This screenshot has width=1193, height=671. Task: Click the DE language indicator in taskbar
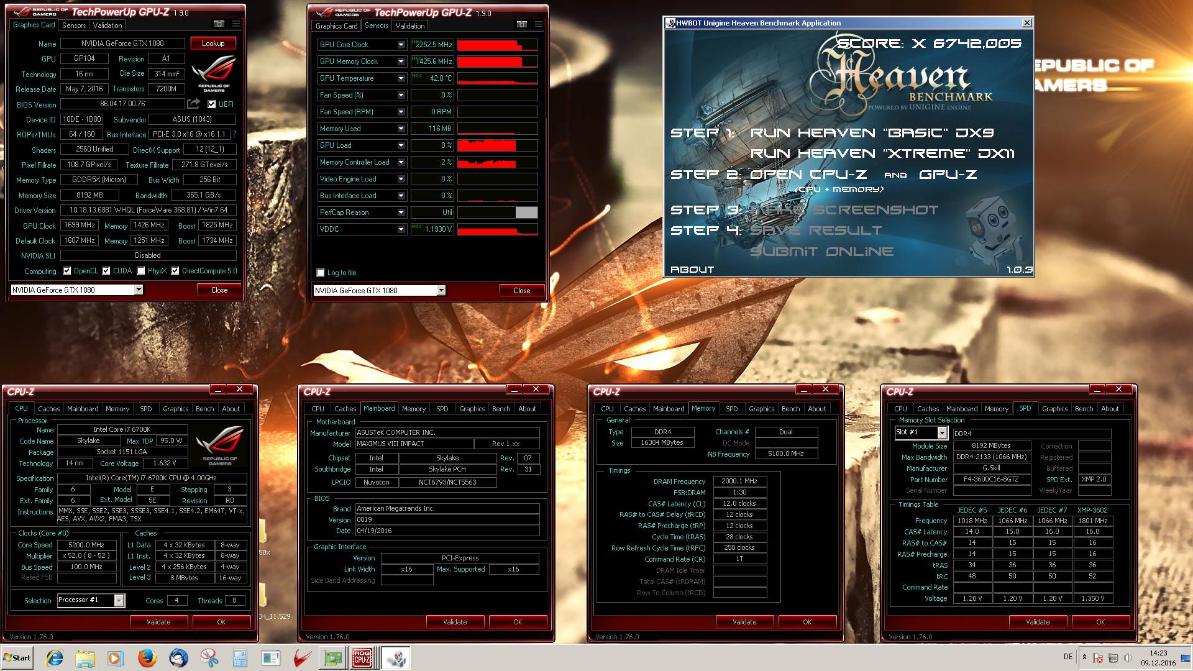point(1068,657)
